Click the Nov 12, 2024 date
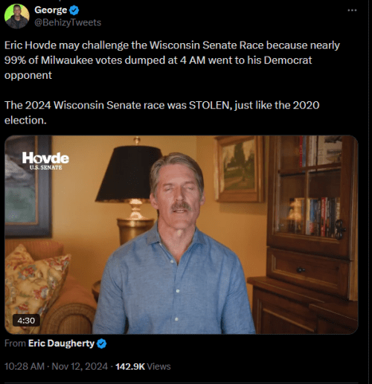Viewport: 372px width, 384px height. [x=80, y=366]
